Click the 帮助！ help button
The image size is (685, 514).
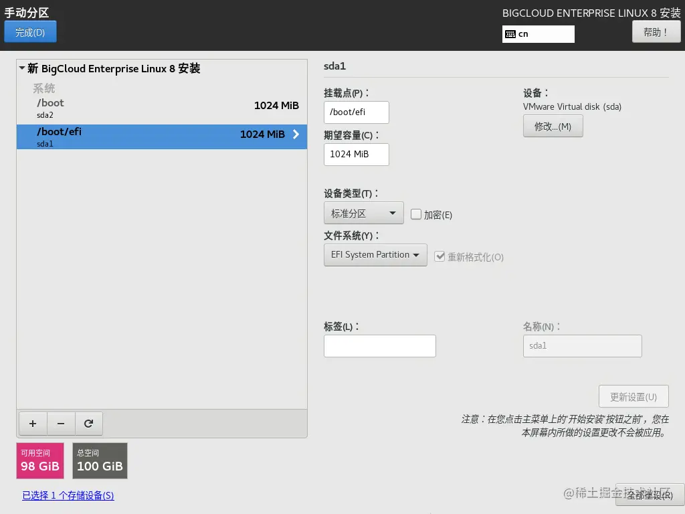point(656,32)
